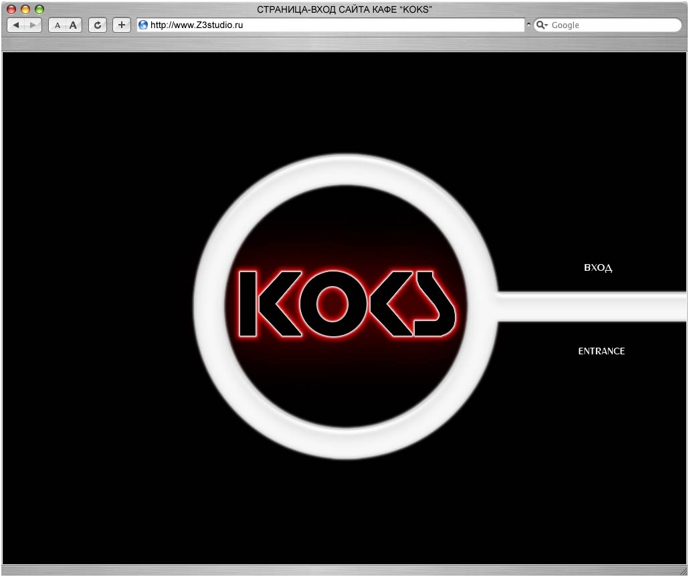The height and width of the screenshot is (577, 689).
Task: Click the smaller text size button
Action: [x=58, y=25]
